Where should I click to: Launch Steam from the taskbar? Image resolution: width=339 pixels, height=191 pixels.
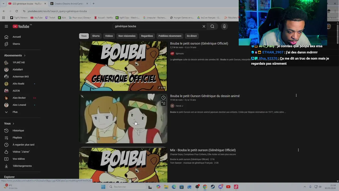[213, 187]
